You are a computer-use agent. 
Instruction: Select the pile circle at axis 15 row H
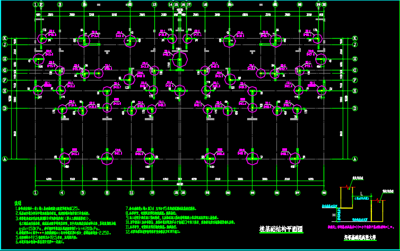coord(180,60)
